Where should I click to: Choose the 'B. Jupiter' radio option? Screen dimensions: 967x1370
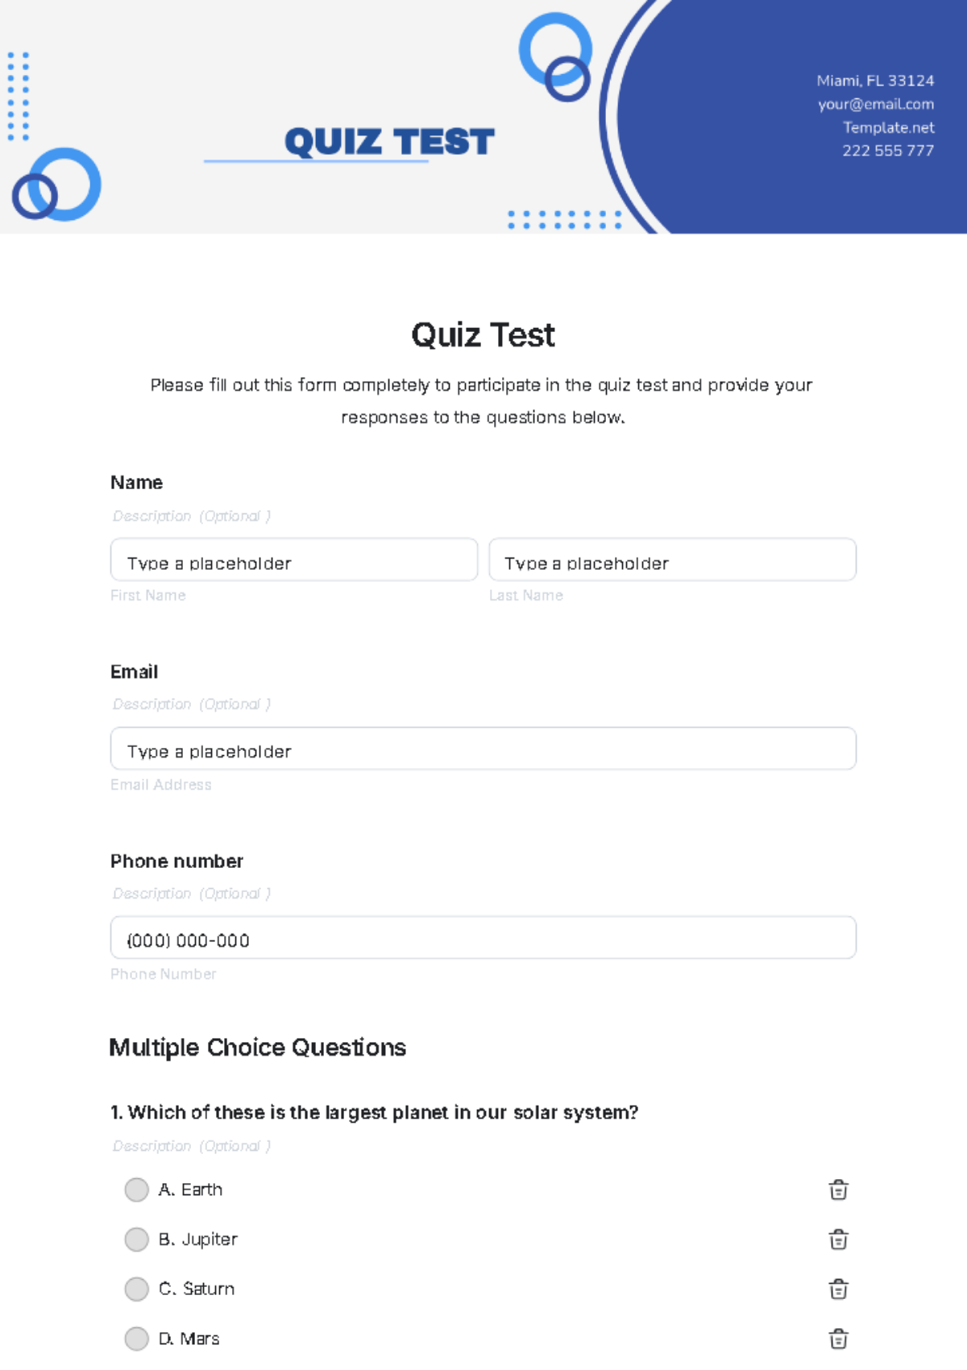tap(137, 1239)
